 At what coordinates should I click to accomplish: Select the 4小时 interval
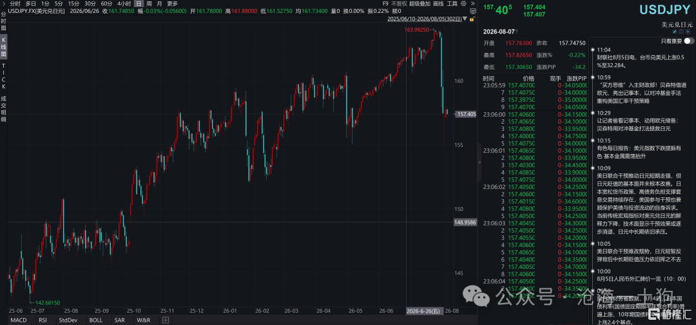[124, 4]
